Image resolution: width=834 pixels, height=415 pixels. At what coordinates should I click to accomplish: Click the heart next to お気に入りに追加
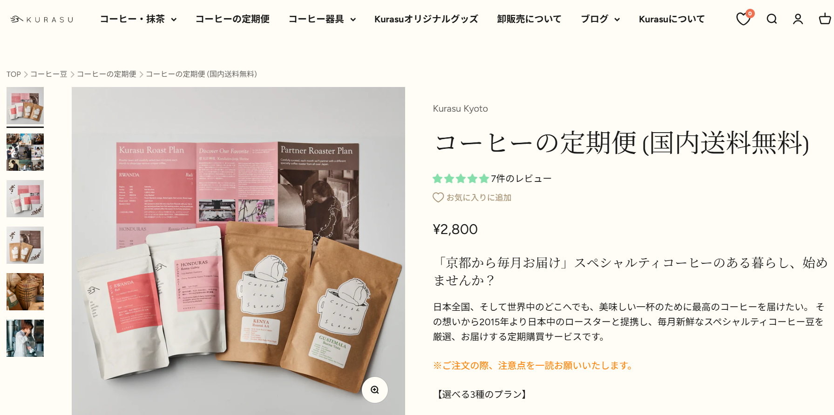tap(438, 198)
